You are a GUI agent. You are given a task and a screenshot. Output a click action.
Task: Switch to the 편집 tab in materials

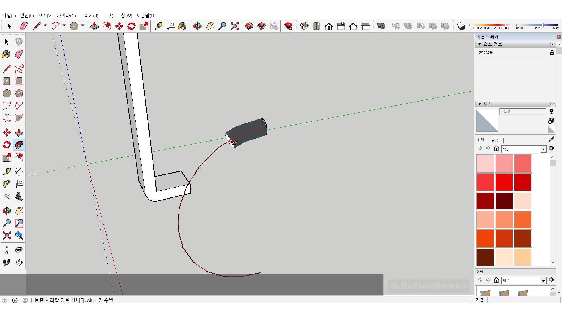click(495, 140)
